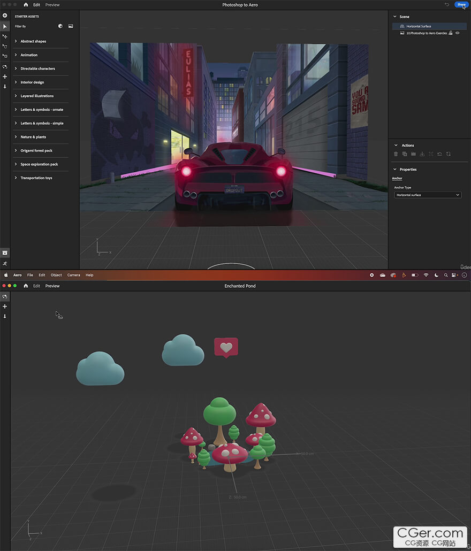
Task: Click the Duplicate icon in Actions
Action: [x=405, y=154]
